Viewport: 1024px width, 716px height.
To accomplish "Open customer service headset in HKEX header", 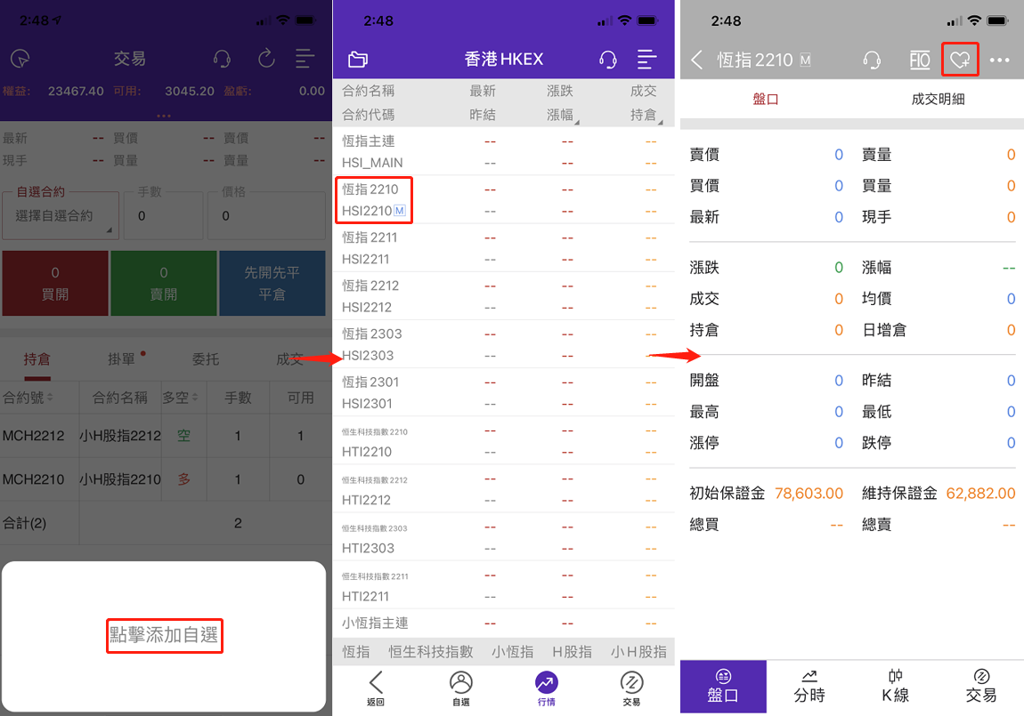I will [607, 60].
